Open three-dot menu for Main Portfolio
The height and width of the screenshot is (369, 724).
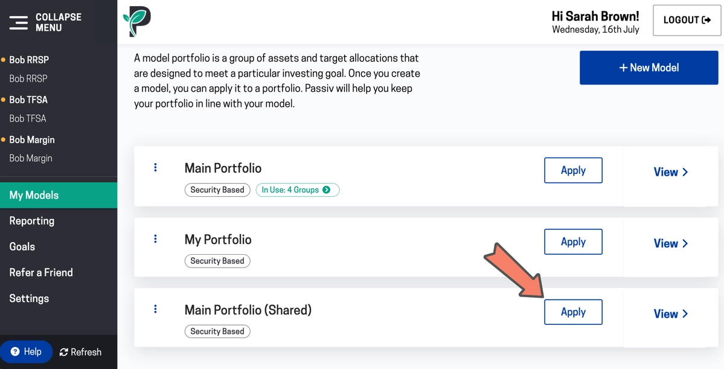click(x=155, y=167)
